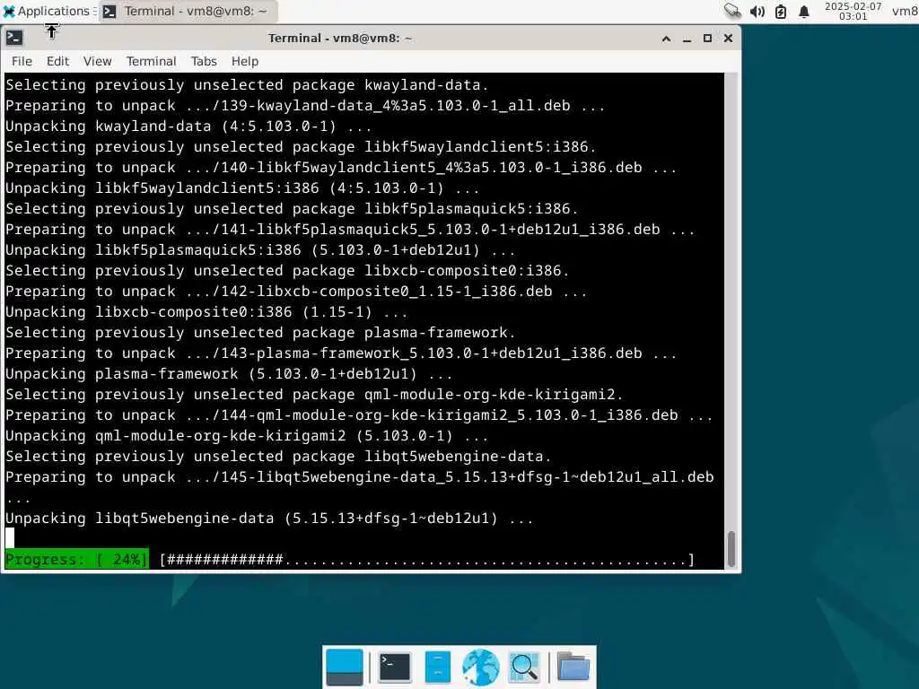The width and height of the screenshot is (919, 689).
Task: Open the home folder dock icon
Action: pos(573,667)
